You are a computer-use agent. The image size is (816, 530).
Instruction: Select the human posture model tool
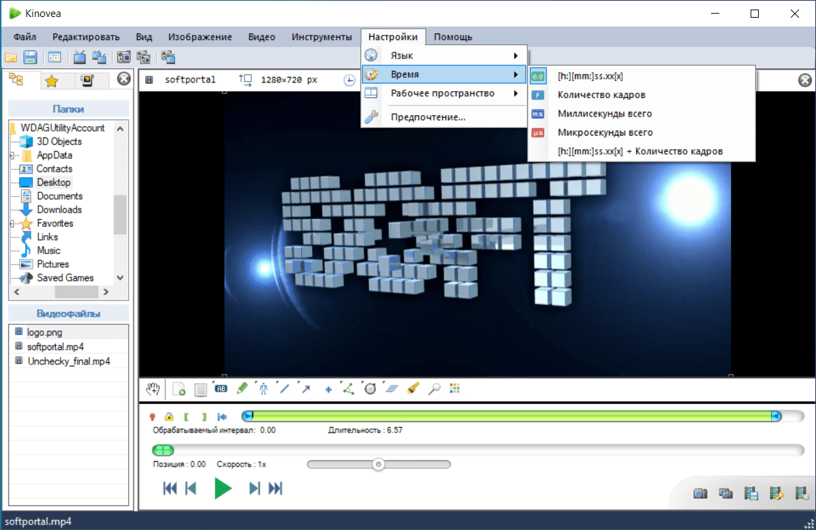[264, 388]
